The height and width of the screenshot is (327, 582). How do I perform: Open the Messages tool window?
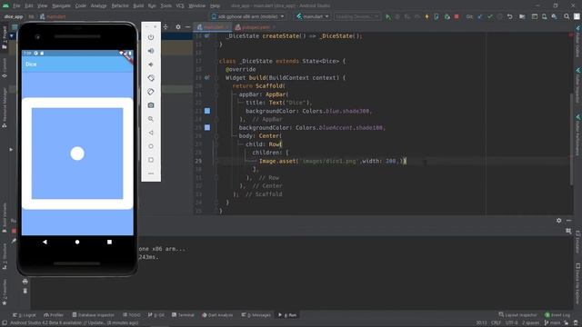click(x=256, y=315)
